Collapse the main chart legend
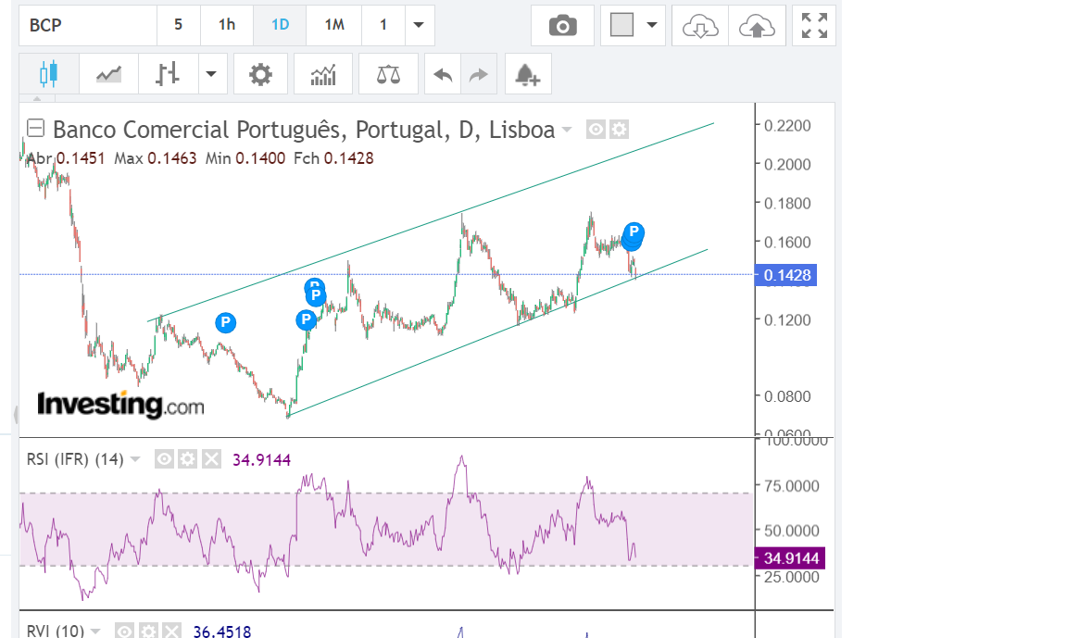Screen dimensions: 1067x638 click(x=35, y=128)
